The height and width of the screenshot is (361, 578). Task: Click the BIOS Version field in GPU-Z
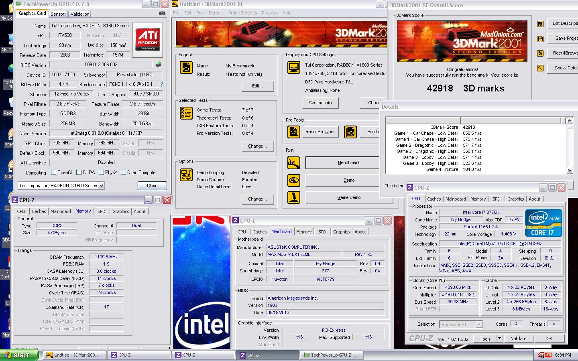(102, 65)
